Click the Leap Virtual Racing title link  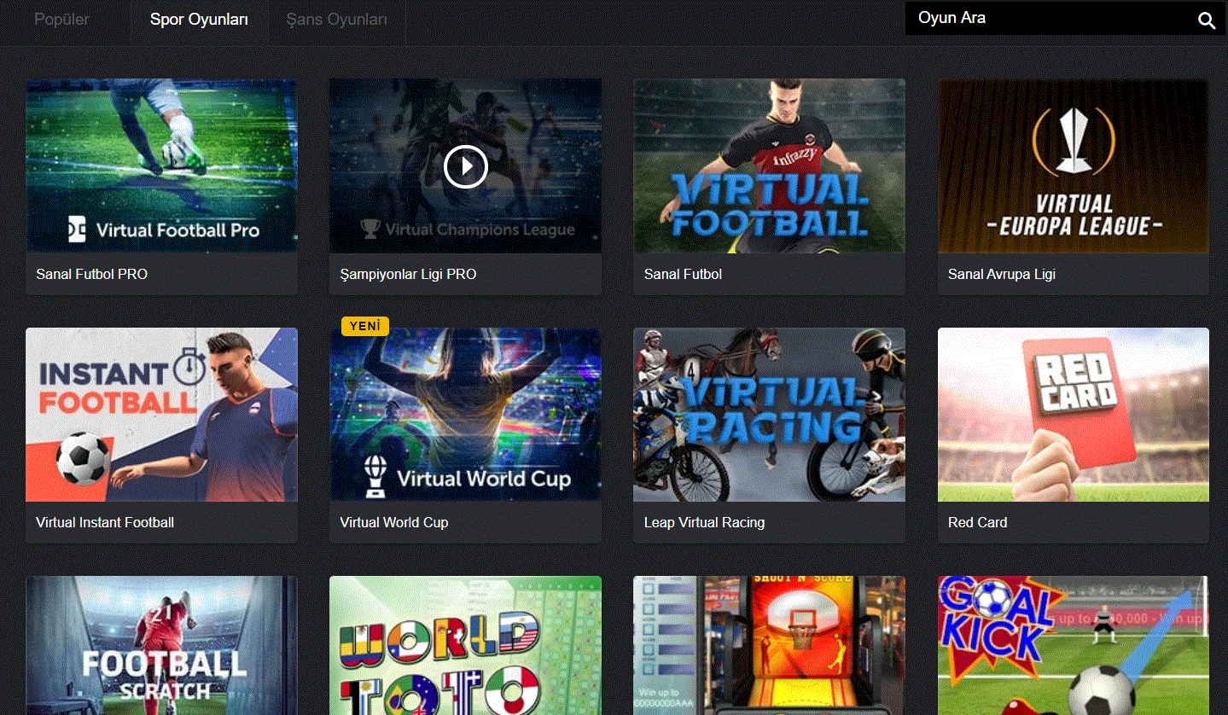(x=704, y=522)
